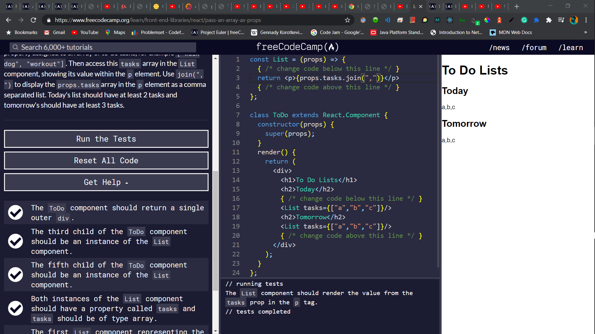Screen dimensions: 595x334
Task: Open the Grammarly extension
Action: [524, 20]
